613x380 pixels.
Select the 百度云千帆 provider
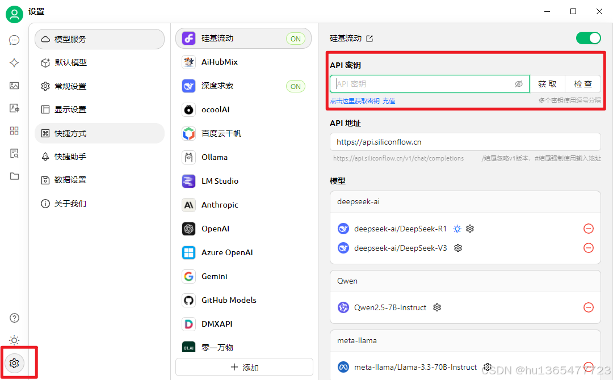coord(243,133)
